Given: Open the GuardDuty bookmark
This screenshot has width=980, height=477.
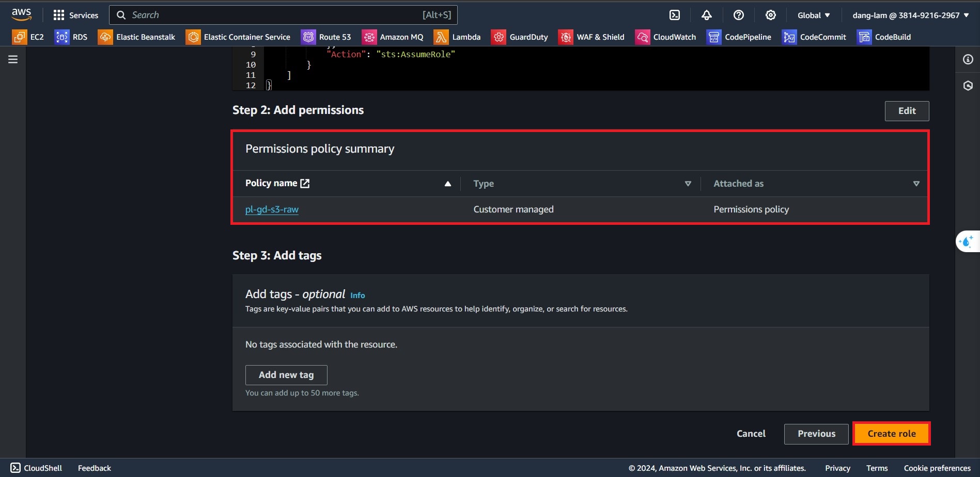Looking at the screenshot, I should 520,37.
